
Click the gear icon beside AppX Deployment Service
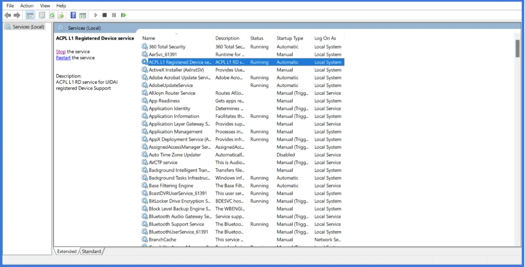click(145, 139)
